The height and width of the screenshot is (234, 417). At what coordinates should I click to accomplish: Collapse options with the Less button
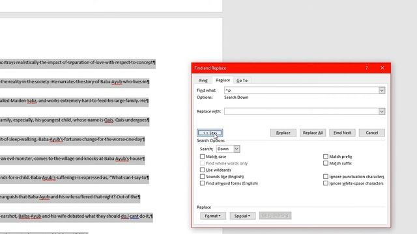pos(210,133)
